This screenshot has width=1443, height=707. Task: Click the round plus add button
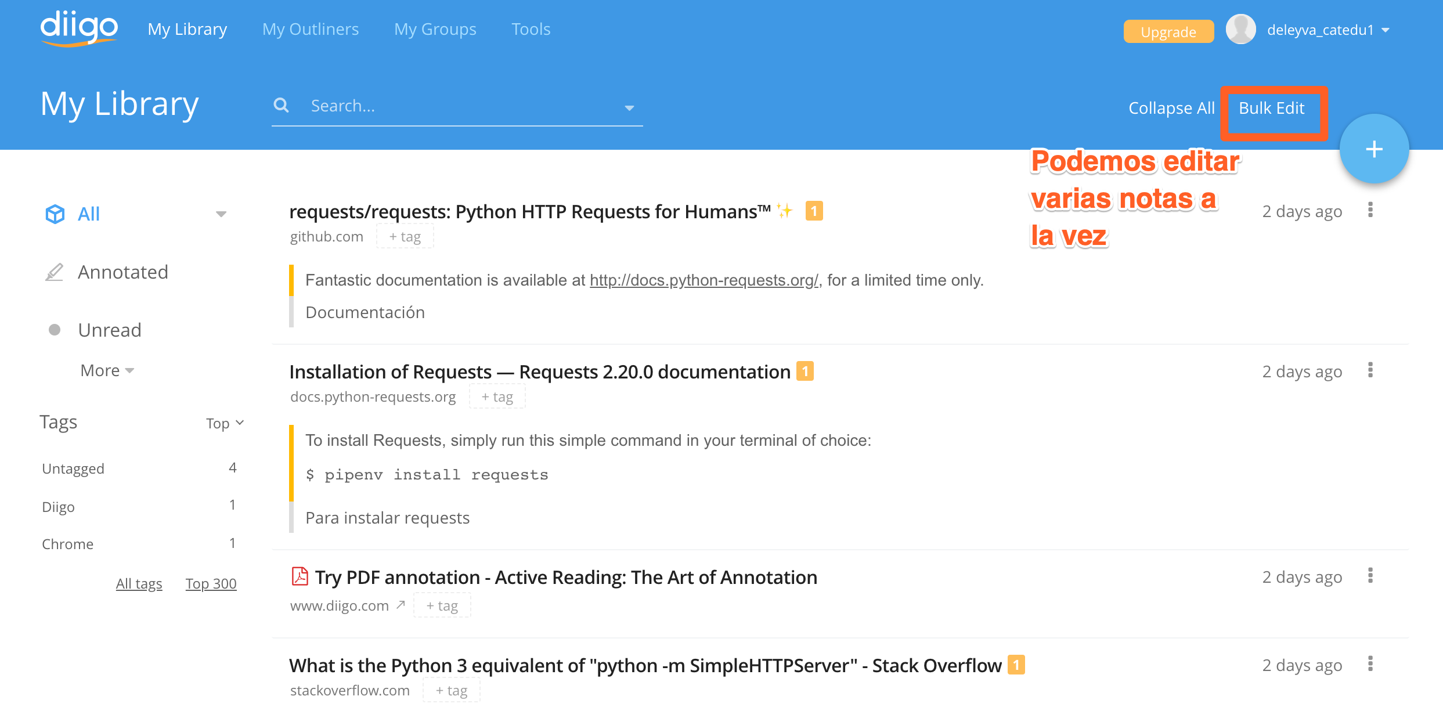click(x=1373, y=149)
